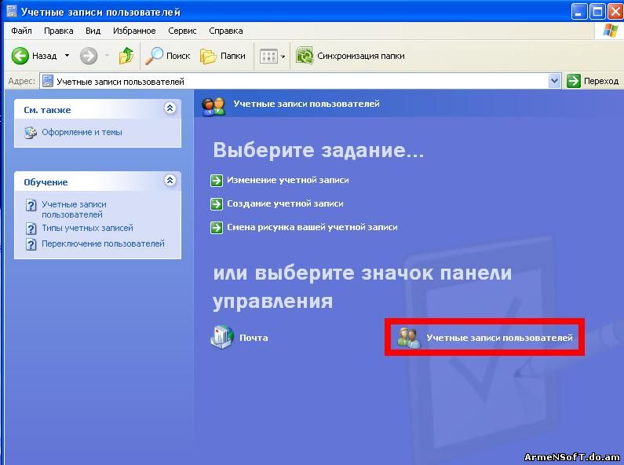The image size is (624, 465).
Task: Maximize the window
Action: [597, 12]
